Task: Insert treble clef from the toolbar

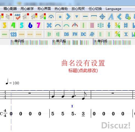Action: (109, 25)
